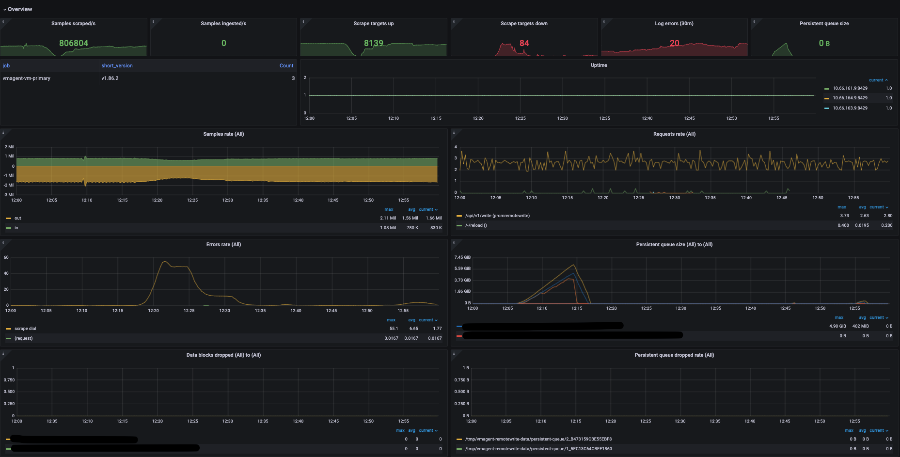Click 'current' sort header in Uptime legend
This screenshot has height=457, width=900.
pyautogui.click(x=878, y=79)
